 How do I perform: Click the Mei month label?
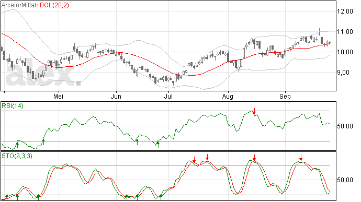(x=58, y=97)
